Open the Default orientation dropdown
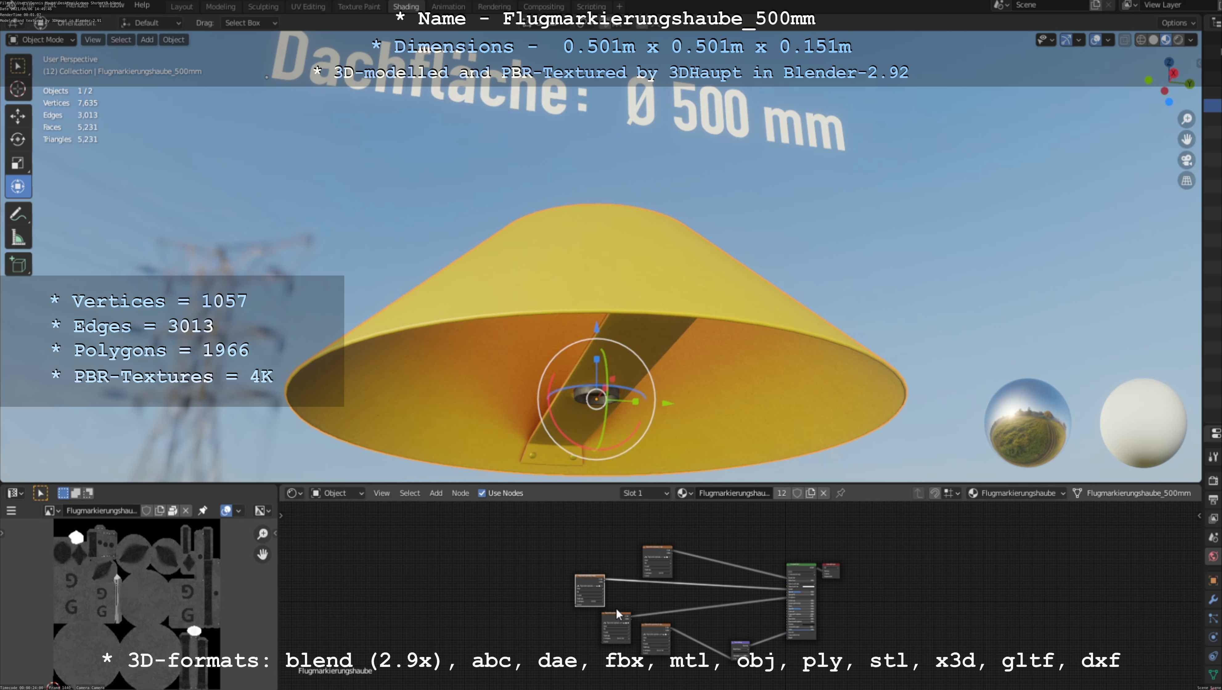 click(x=150, y=23)
